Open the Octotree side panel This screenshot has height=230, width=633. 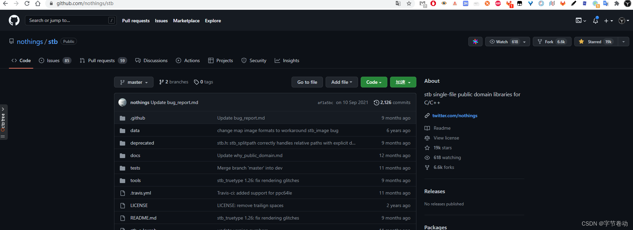tap(3, 122)
